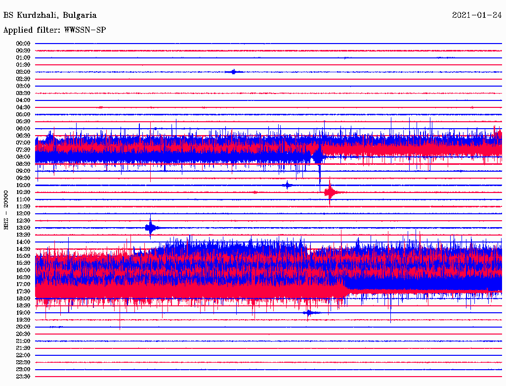Click the '08:00' time label

tap(23, 157)
